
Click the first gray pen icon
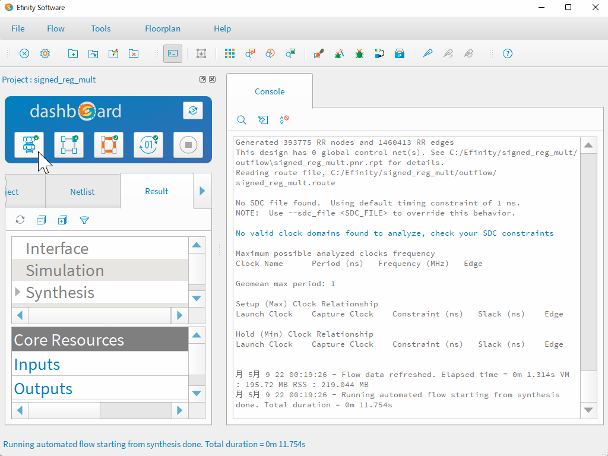(x=448, y=53)
